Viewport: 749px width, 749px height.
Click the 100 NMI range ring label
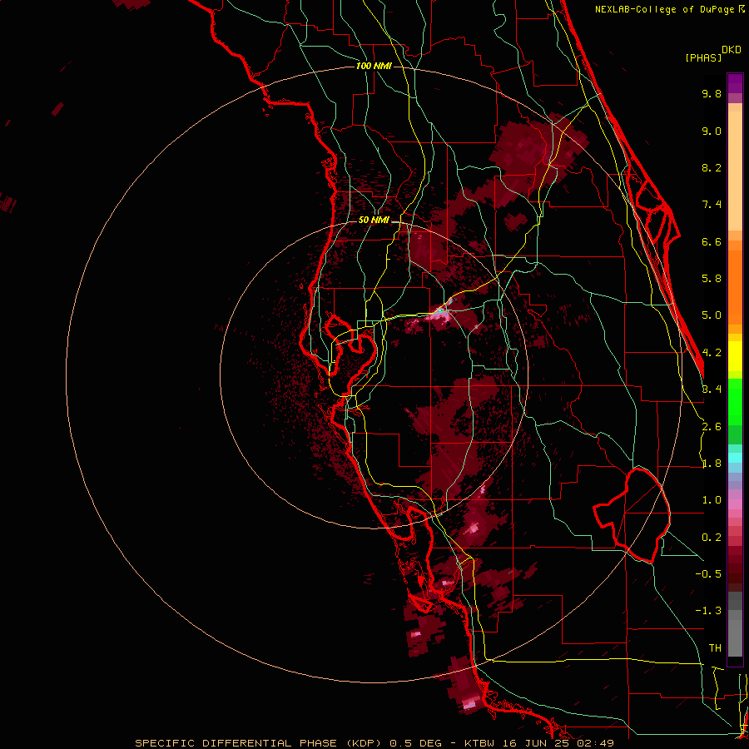pos(374,66)
